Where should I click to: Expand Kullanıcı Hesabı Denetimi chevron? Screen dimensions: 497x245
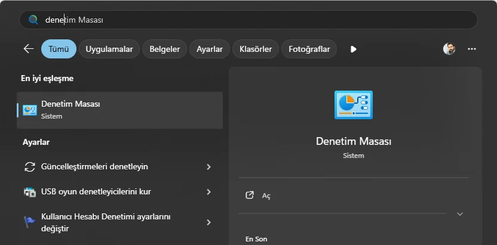[208, 222]
